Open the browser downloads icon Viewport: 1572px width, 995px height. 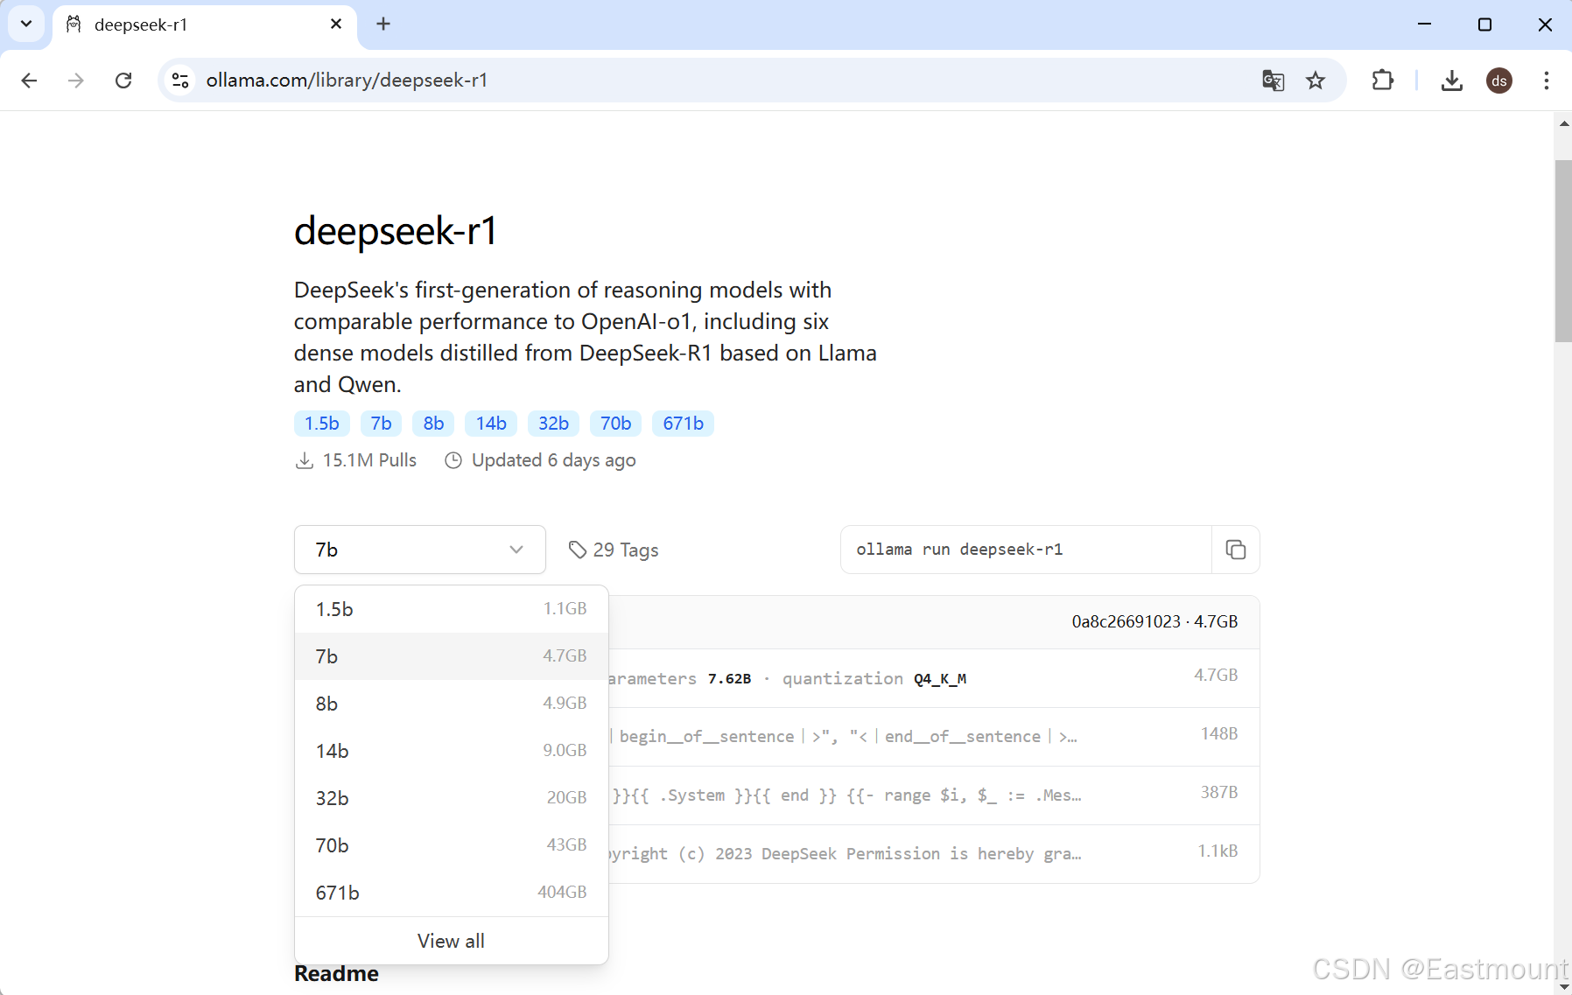pyautogui.click(x=1451, y=81)
